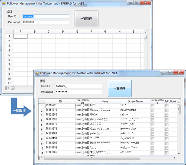
Task: Click cell A1 in the back window grid
Action: point(20,36)
